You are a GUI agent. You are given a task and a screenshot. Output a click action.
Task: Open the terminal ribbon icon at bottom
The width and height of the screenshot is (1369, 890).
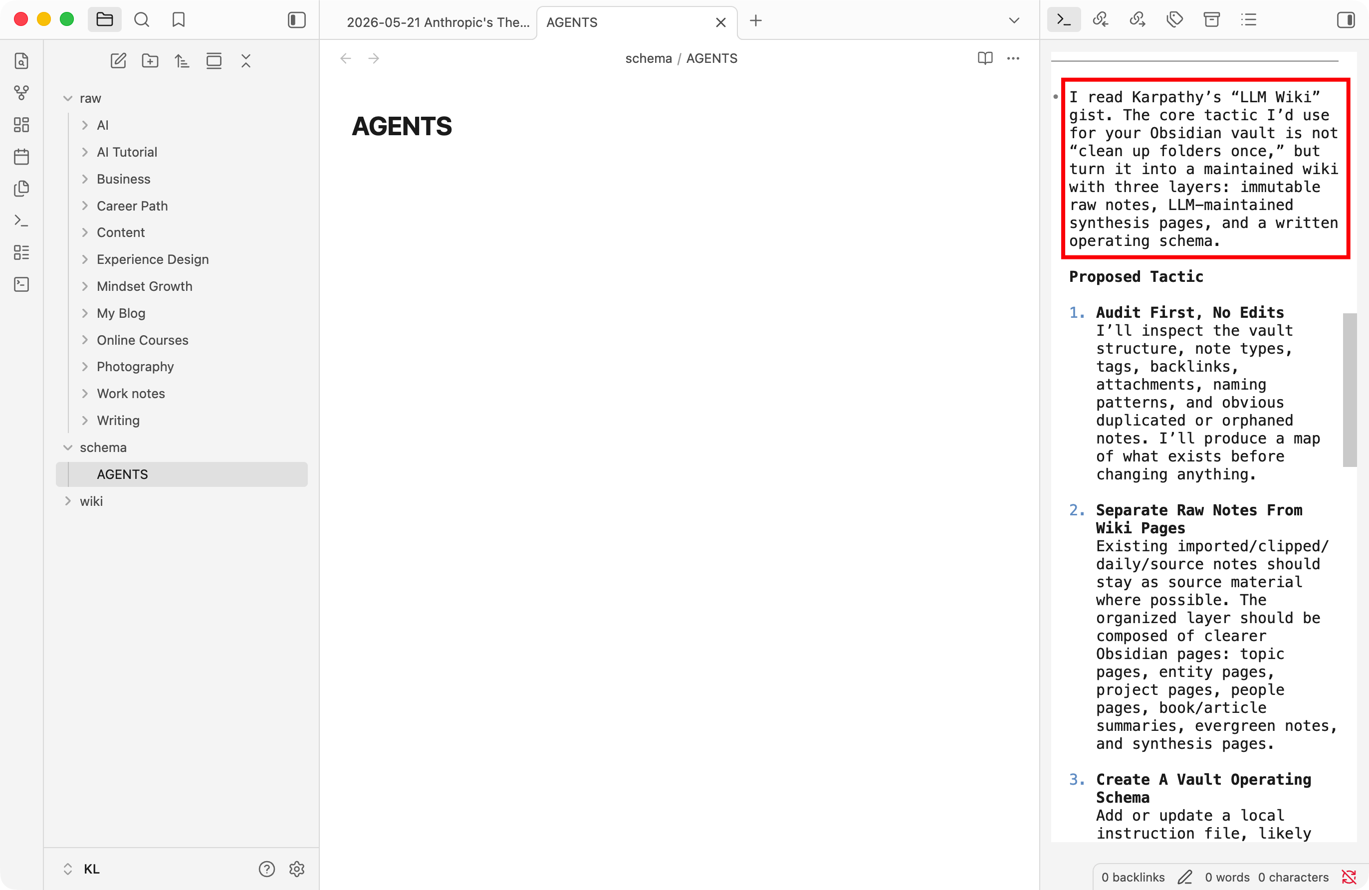tap(21, 284)
